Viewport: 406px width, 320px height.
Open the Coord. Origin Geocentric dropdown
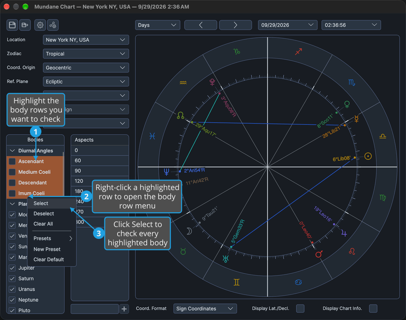point(86,68)
